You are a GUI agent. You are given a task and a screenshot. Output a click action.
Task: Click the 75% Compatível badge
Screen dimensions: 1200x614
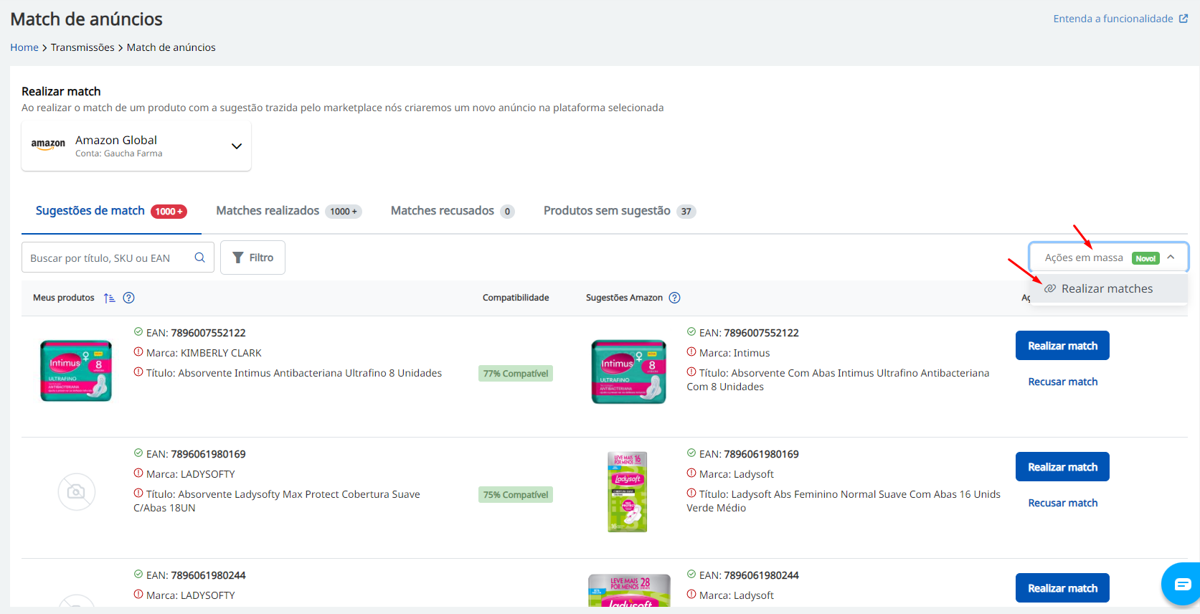(x=516, y=494)
